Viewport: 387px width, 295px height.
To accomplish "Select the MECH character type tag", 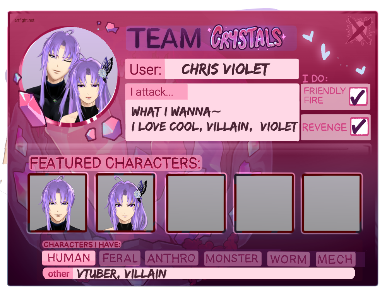I will [336, 259].
